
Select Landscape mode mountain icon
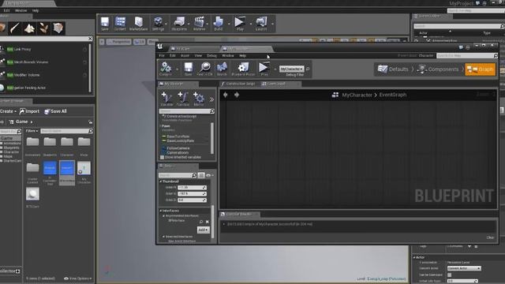pyautogui.click(x=30, y=28)
